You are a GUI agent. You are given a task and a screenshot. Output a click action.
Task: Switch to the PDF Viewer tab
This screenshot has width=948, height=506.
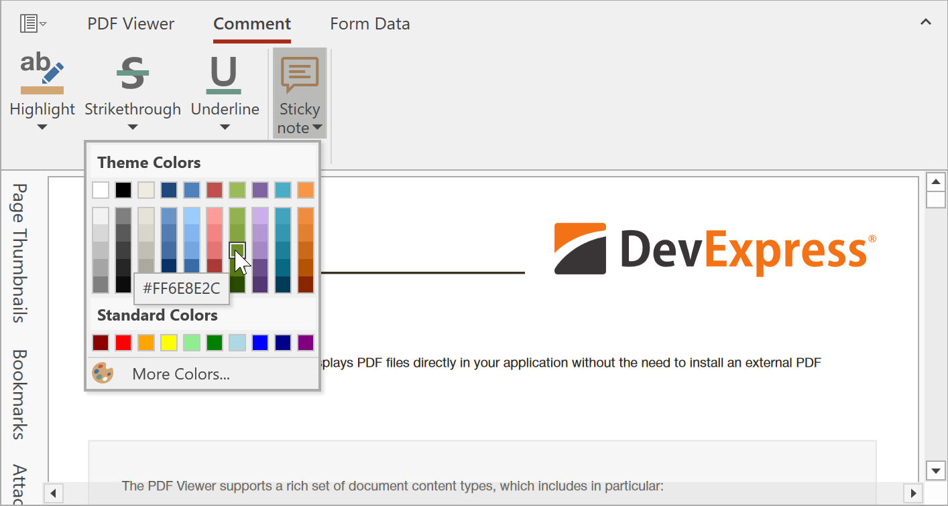(x=131, y=24)
